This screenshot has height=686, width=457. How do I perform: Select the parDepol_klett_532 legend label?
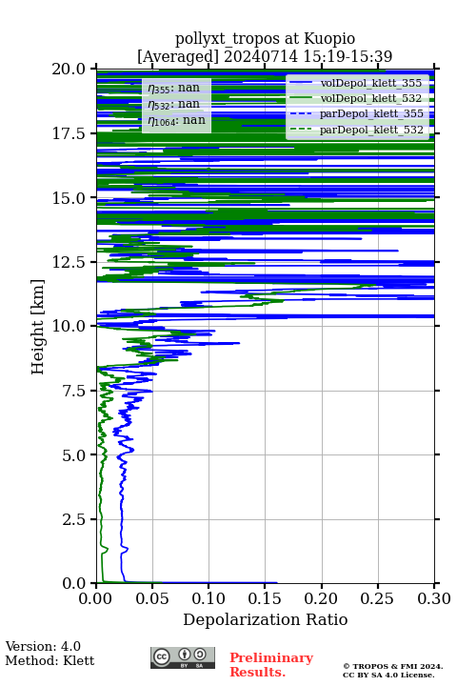click(x=371, y=130)
